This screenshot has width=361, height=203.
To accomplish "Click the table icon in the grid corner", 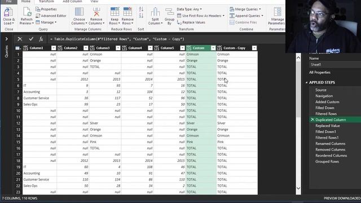I will [17, 48].
